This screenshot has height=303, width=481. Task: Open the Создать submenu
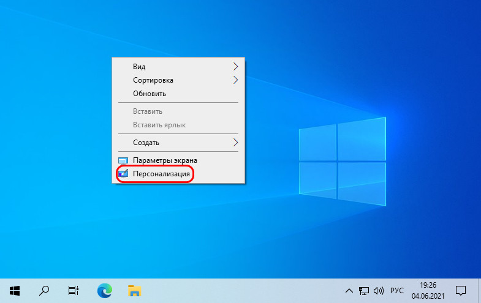(178, 143)
